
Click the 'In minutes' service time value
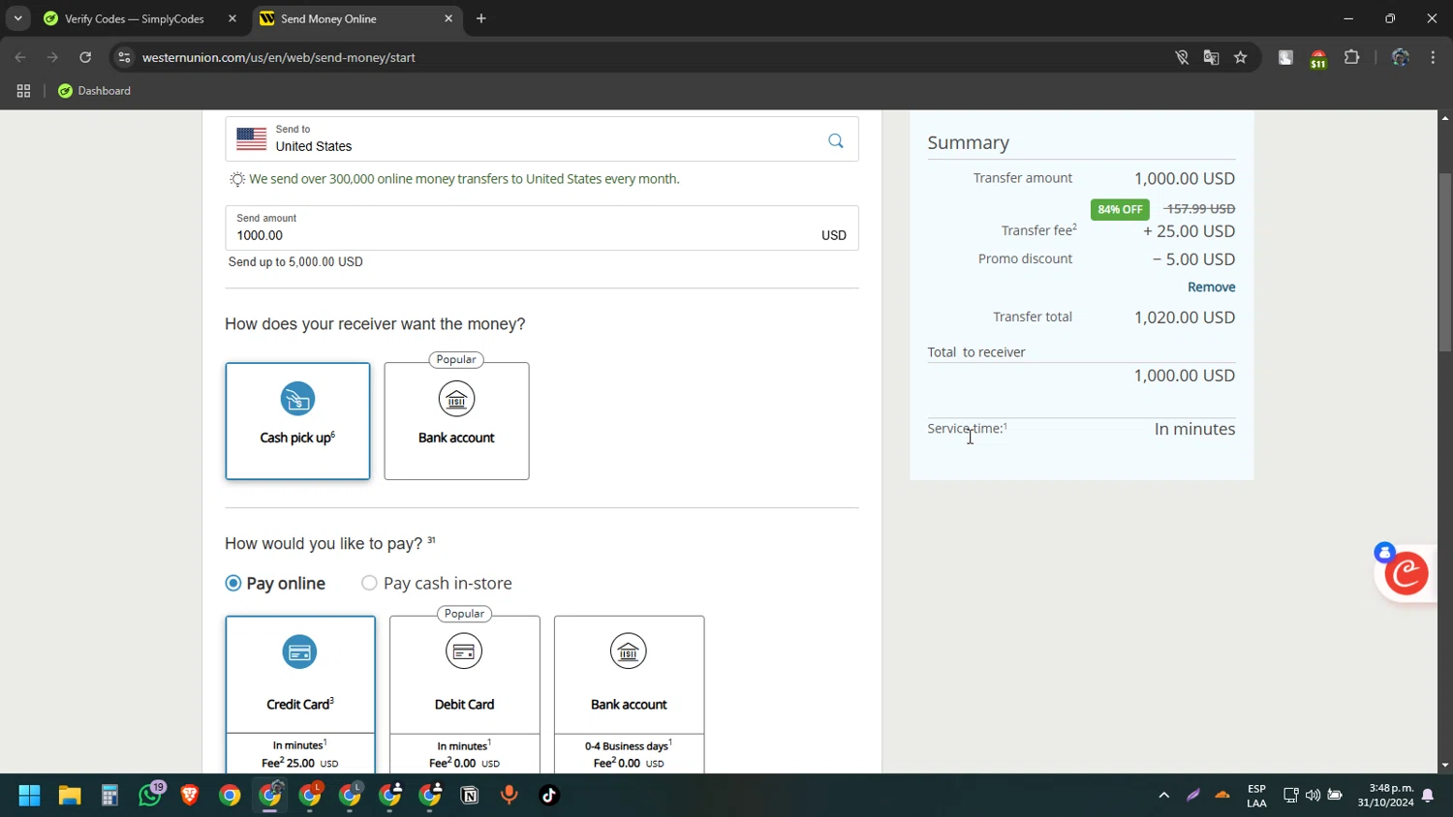[1194, 430]
